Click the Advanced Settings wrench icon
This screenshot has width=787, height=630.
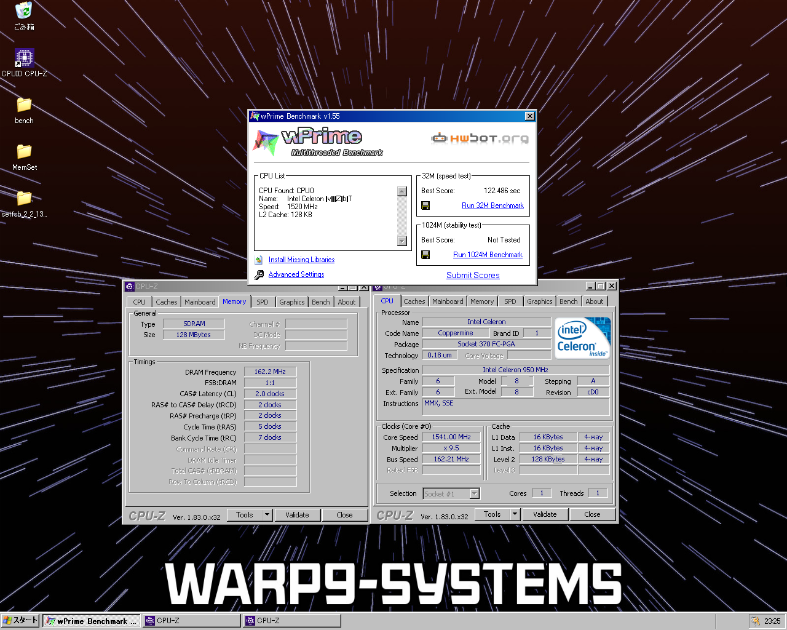[259, 274]
